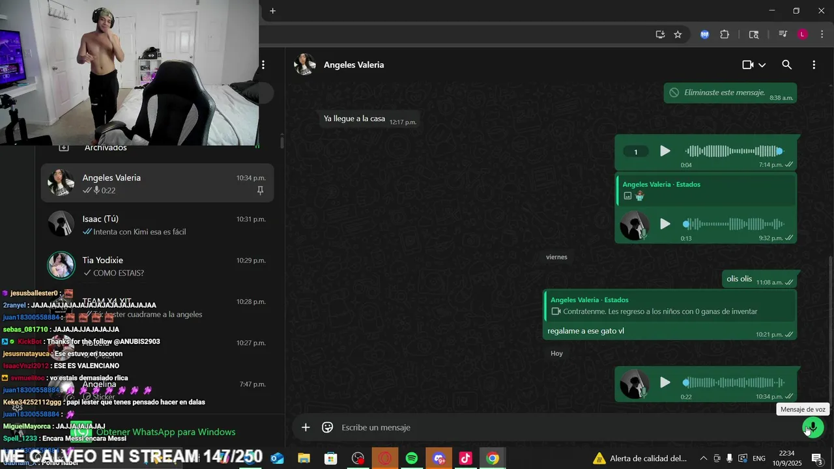Open a new browser tab with the plus button
Screen dimensions: 834x469
(273, 11)
